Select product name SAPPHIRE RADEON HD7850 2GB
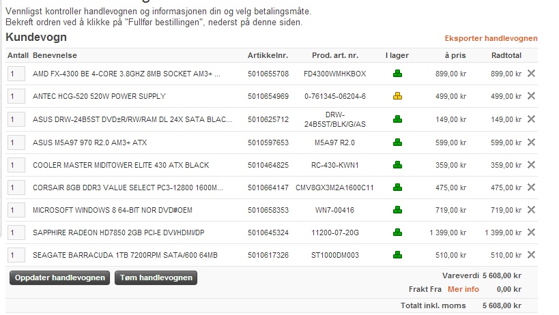This screenshot has width=559, height=315. point(118,232)
